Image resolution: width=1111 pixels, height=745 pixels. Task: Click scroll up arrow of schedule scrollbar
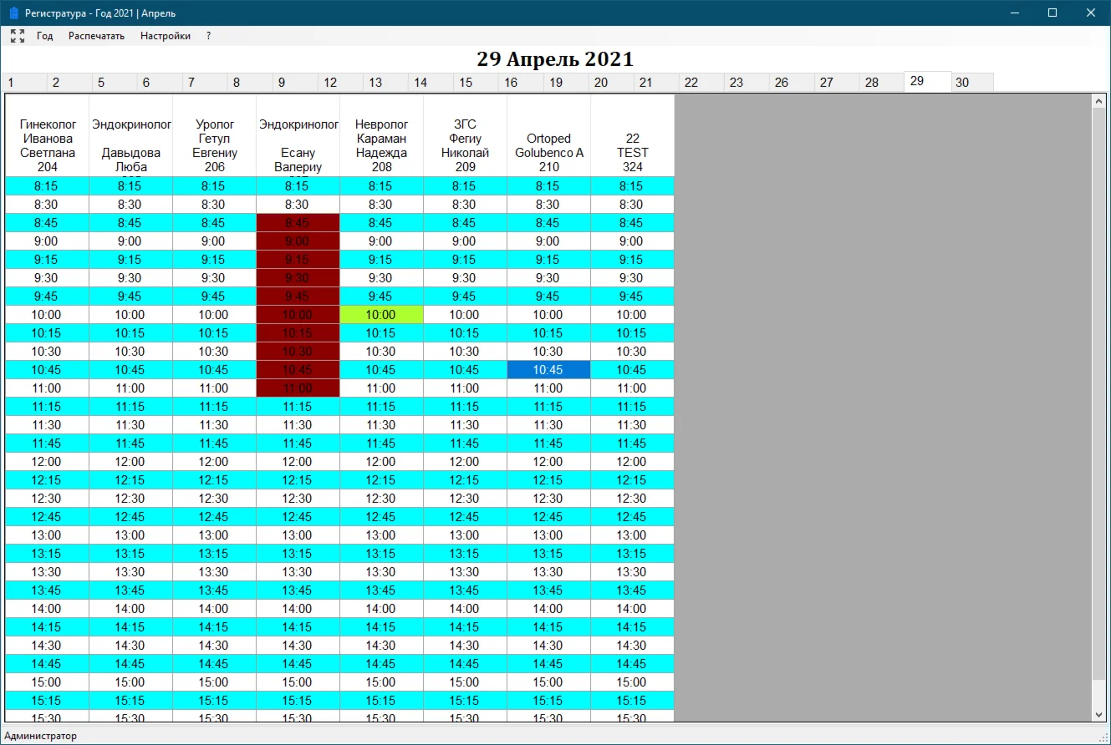click(x=1098, y=102)
